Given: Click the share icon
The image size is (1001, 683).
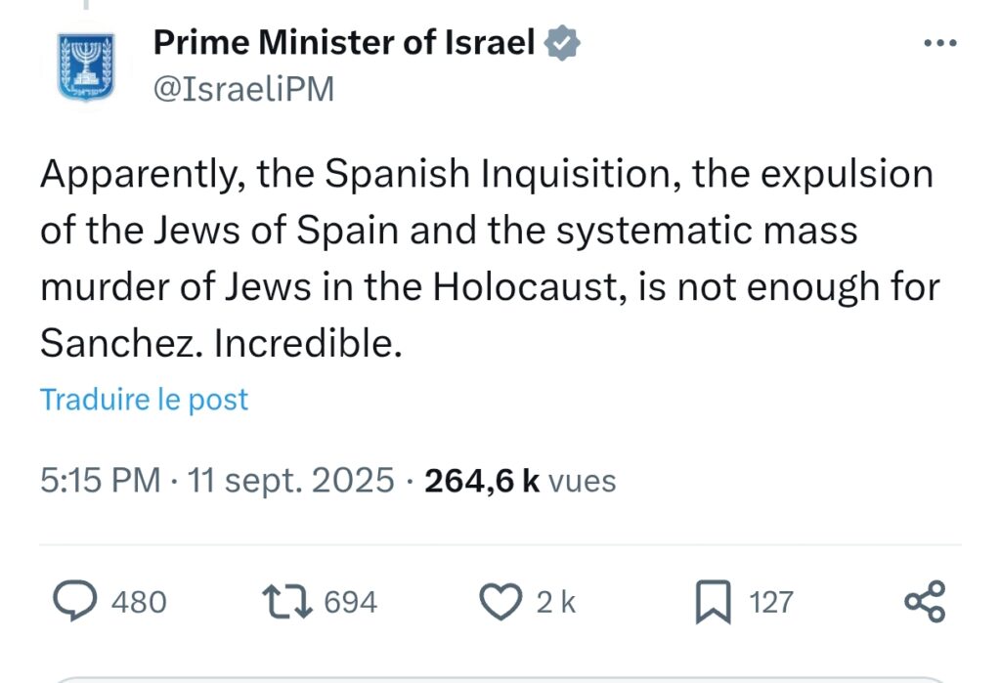Looking at the screenshot, I should tap(925, 601).
